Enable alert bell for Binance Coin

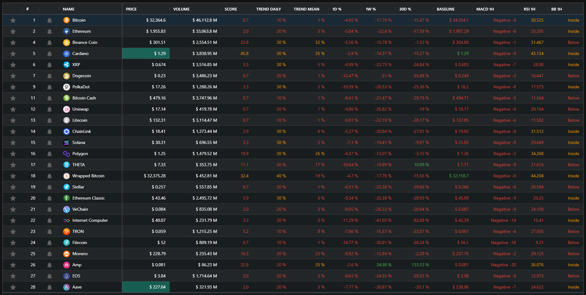(50, 43)
